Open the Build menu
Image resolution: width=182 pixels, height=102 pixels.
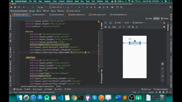click(x=76, y=1)
